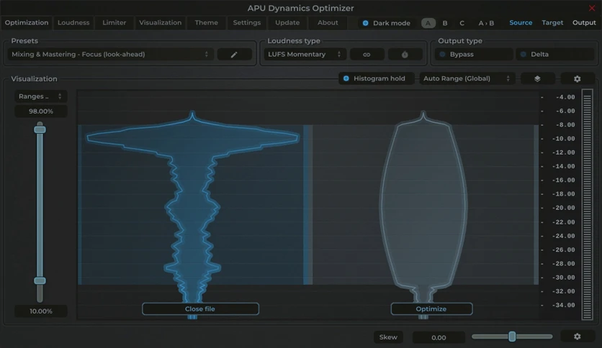The image size is (602, 348).
Task: Click the link icon beside LUFS Momentary
Action: pos(367,55)
